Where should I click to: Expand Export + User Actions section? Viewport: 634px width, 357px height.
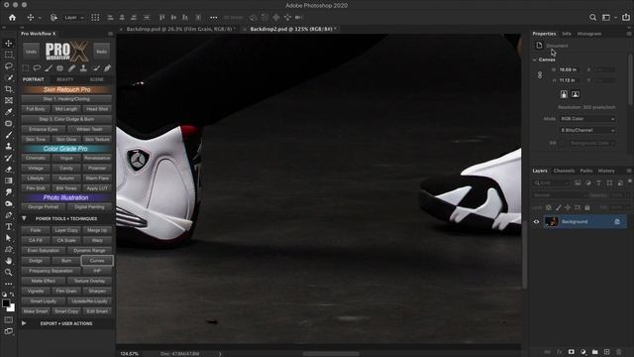(24, 323)
